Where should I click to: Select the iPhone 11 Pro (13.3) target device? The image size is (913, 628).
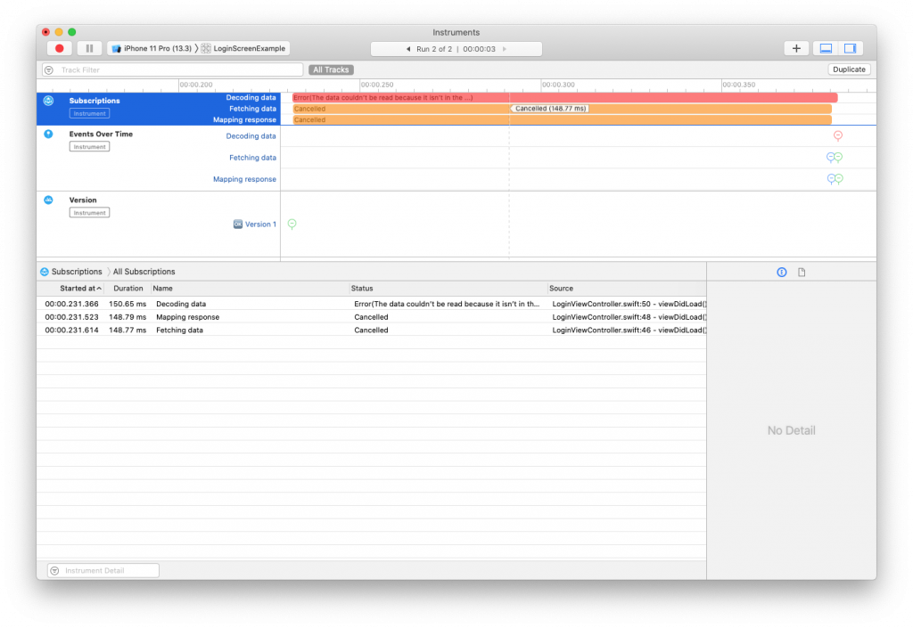152,48
